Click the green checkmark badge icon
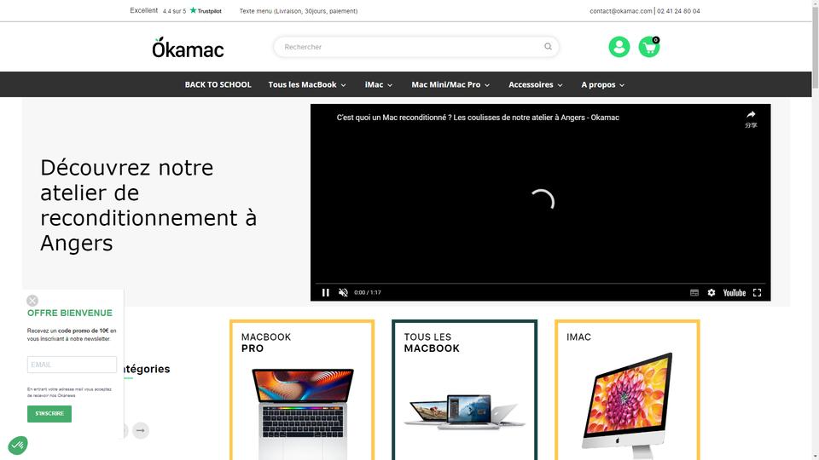819x460 pixels. 18,445
